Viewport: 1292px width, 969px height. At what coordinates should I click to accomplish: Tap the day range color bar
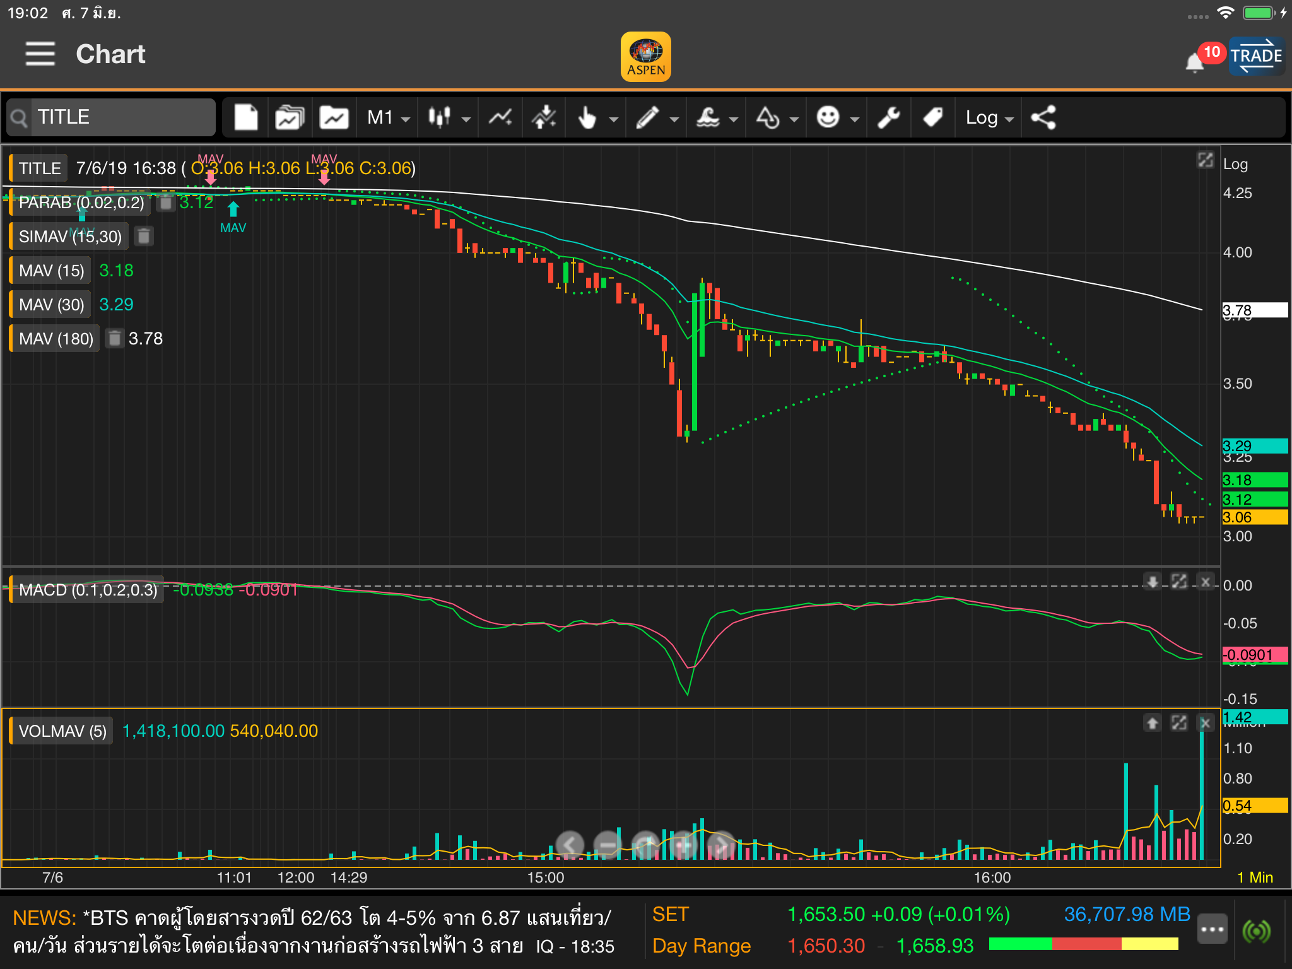point(1084,944)
